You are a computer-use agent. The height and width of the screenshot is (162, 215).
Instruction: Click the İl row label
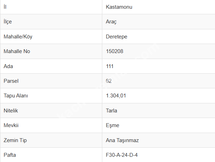(x=5, y=7)
